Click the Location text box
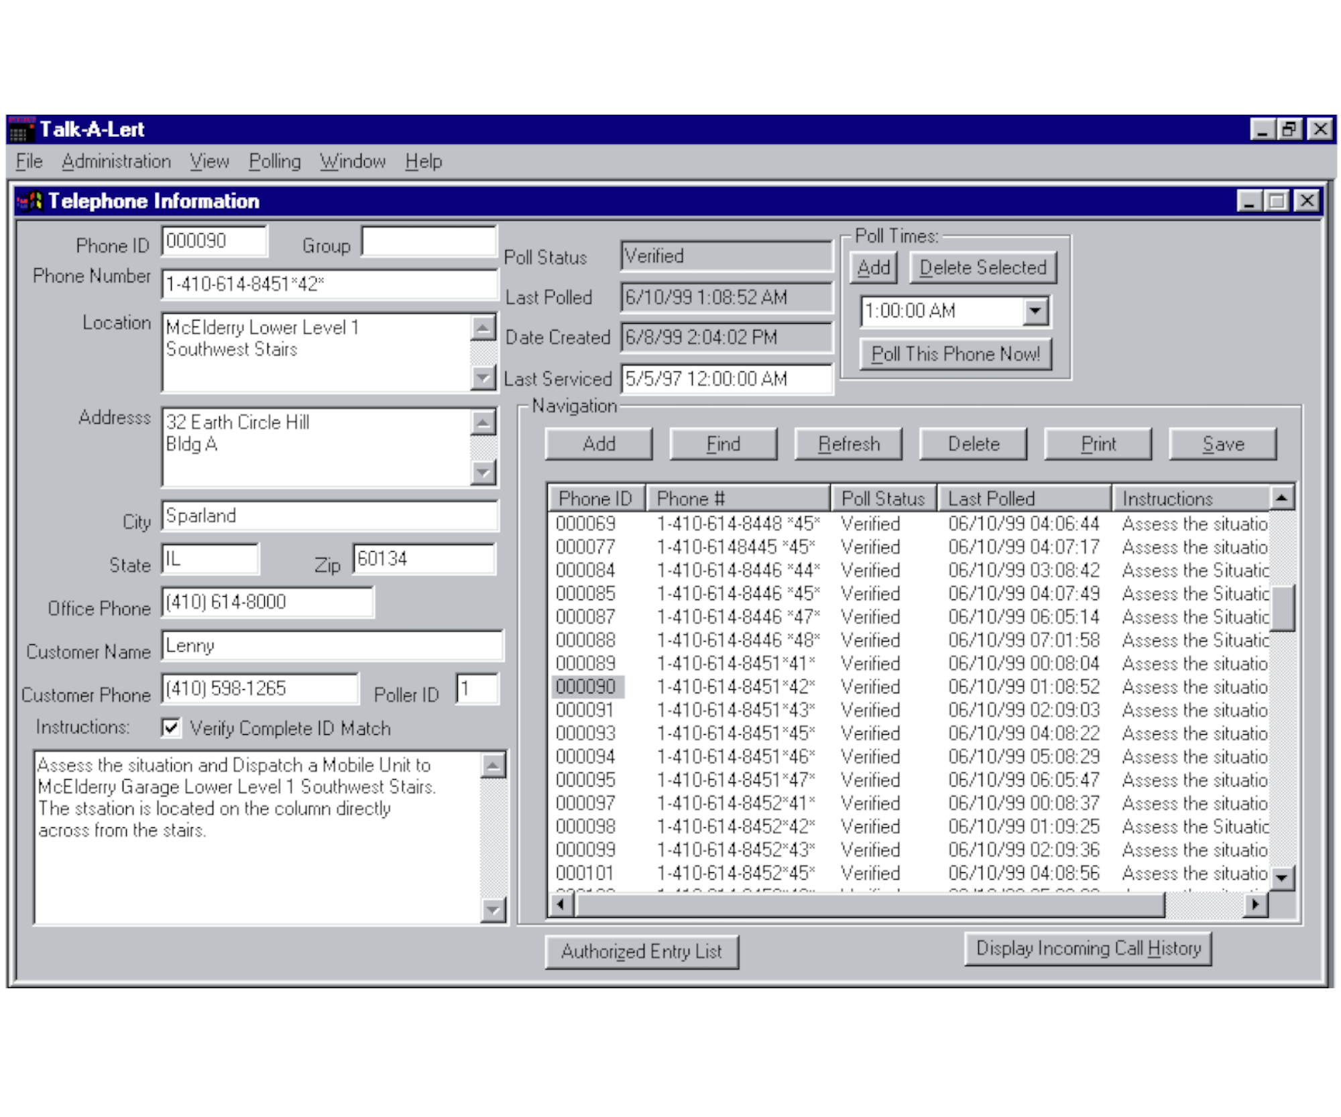The image size is (1341, 1117). coord(317,353)
